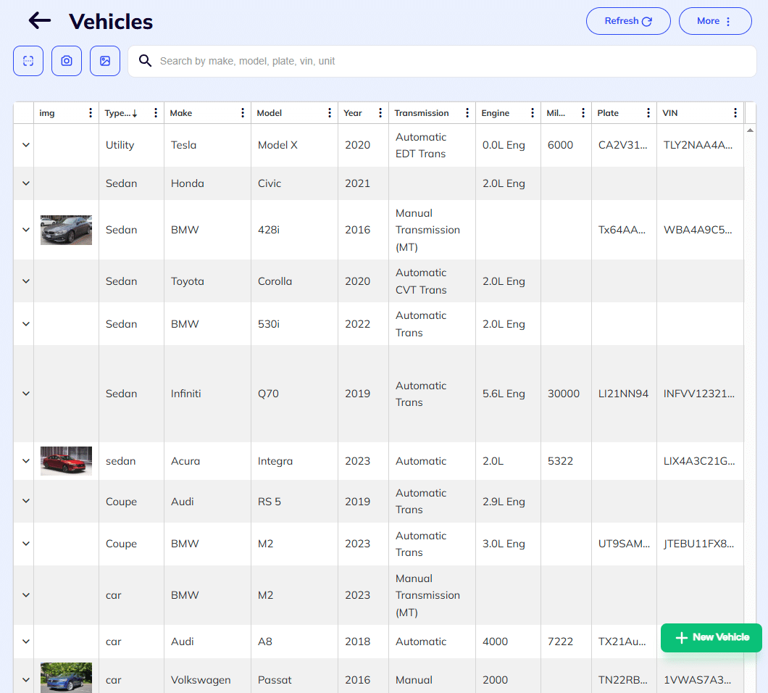Open the More options button
The image size is (768, 693).
point(714,21)
